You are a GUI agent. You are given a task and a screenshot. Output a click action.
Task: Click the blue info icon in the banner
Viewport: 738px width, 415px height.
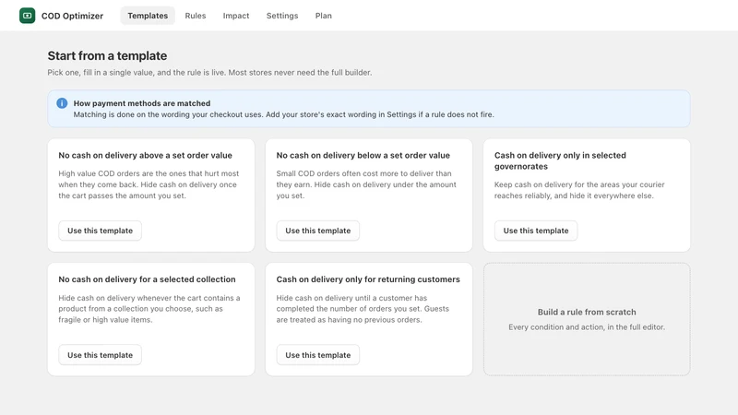[62, 103]
